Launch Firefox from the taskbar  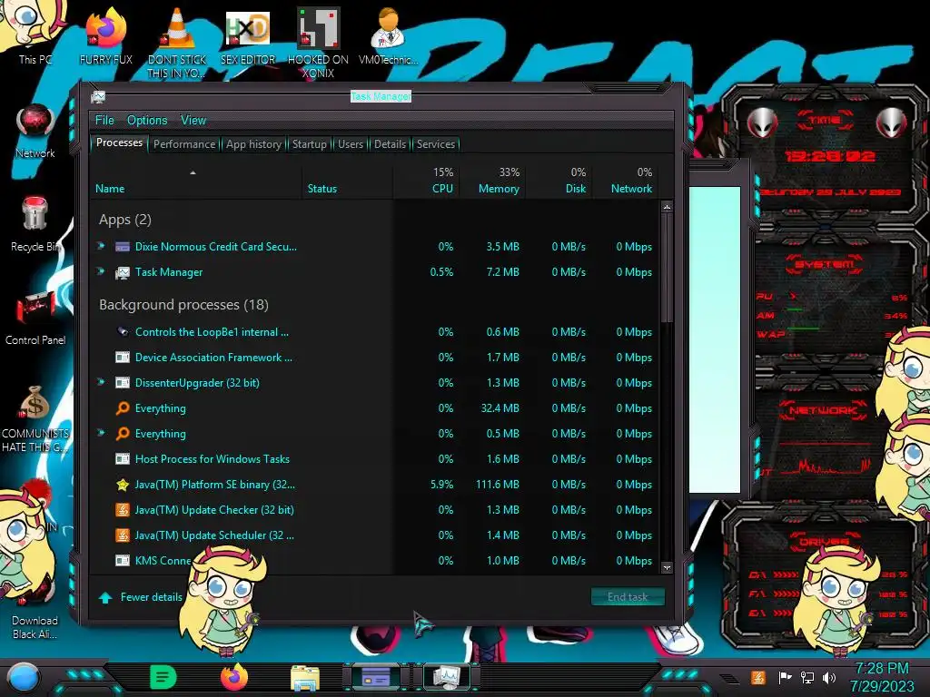coord(233,677)
